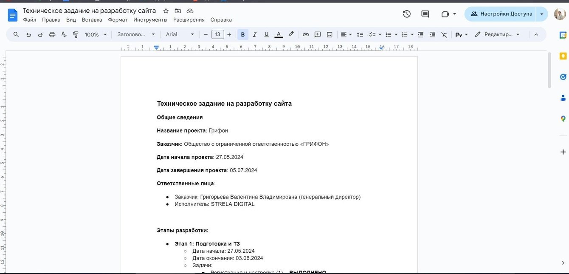The height and width of the screenshot is (274, 569).
Task: Click the font size field
Action: [x=217, y=34]
